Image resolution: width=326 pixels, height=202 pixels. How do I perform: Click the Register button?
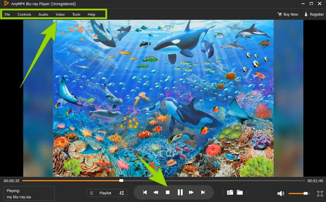click(x=314, y=14)
